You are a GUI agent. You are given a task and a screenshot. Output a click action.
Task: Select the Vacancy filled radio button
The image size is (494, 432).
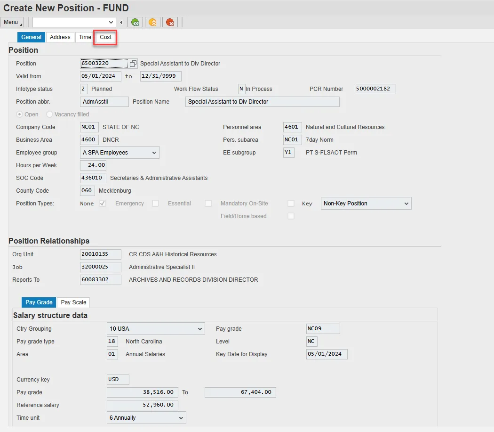pos(49,114)
